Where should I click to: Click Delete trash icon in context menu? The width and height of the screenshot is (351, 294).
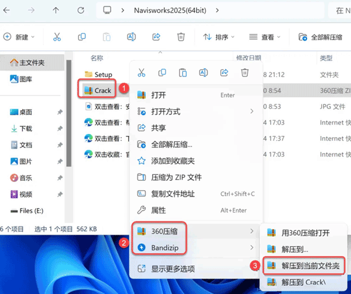coord(245,73)
